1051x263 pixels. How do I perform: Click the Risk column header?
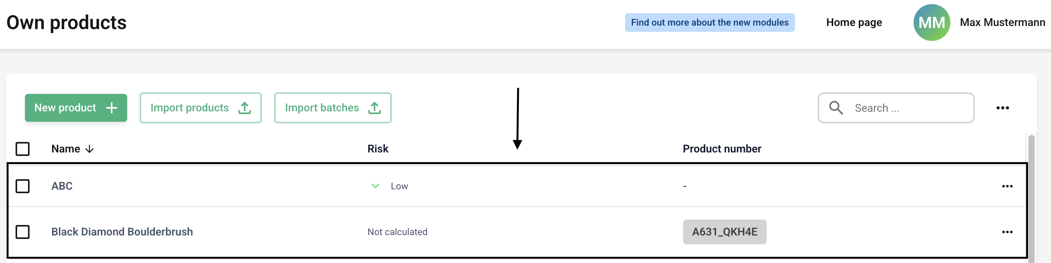pyautogui.click(x=377, y=149)
